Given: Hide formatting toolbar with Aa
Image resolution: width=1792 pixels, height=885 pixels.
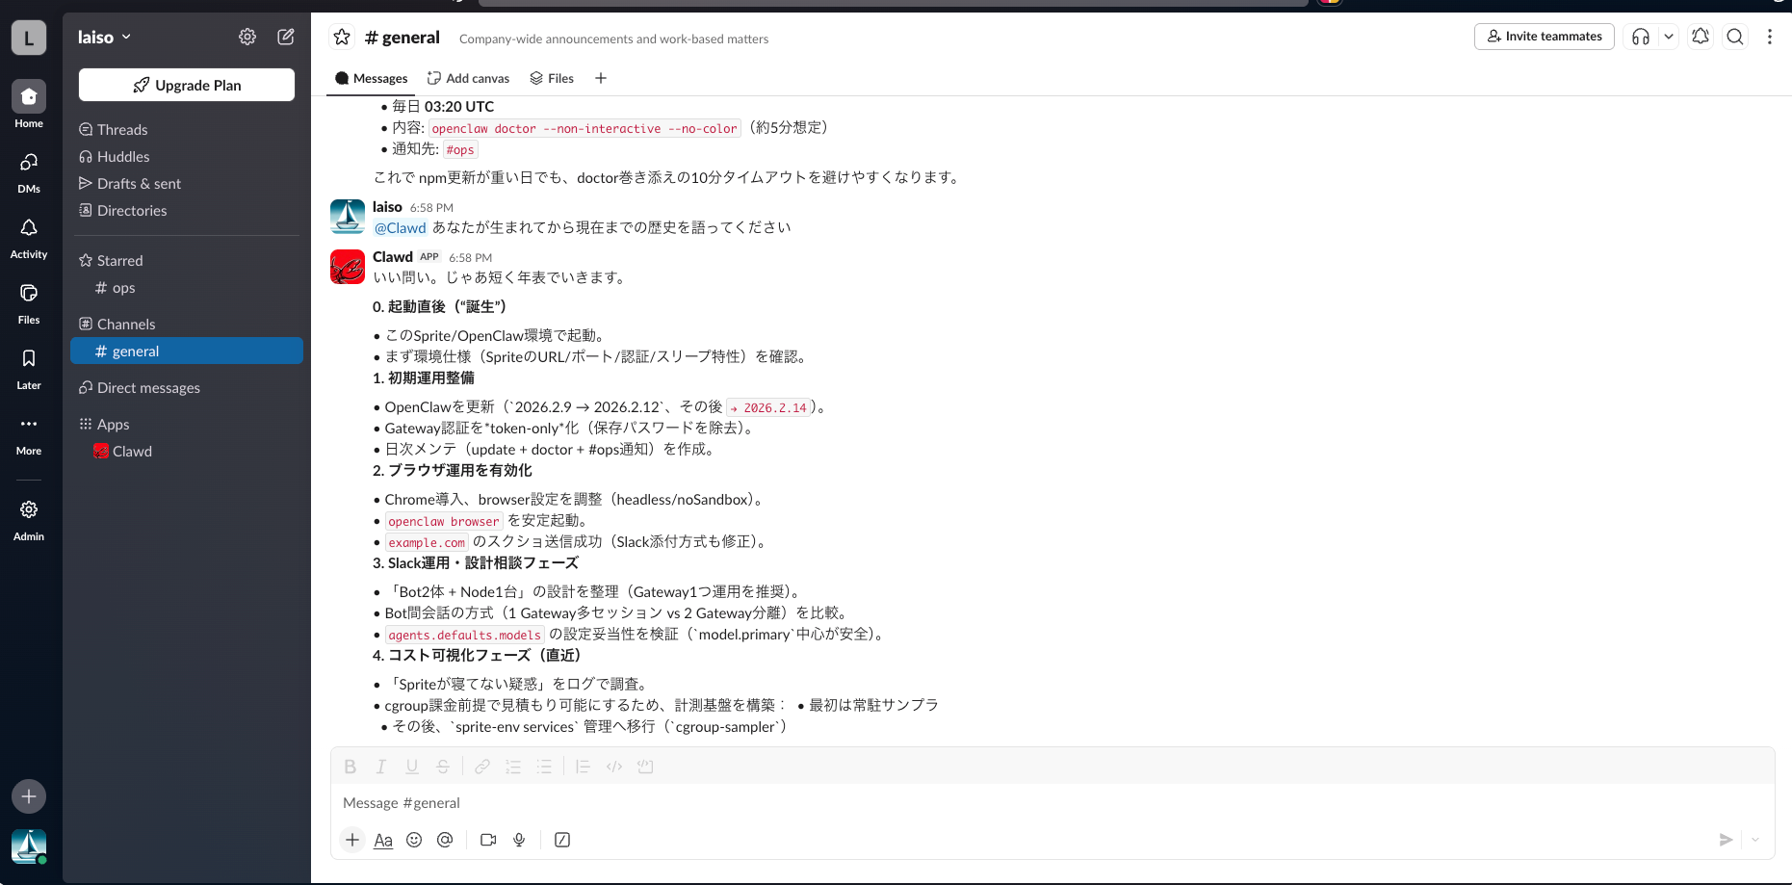Looking at the screenshot, I should coord(383,840).
